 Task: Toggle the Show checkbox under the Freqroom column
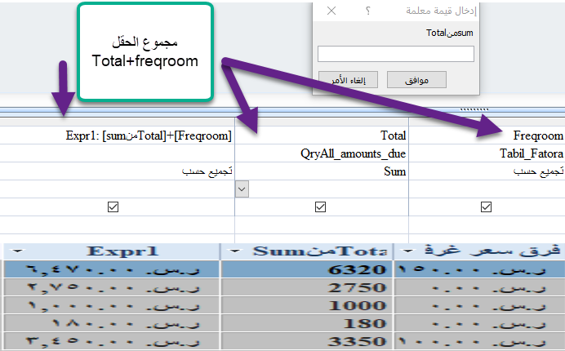pos(487,207)
